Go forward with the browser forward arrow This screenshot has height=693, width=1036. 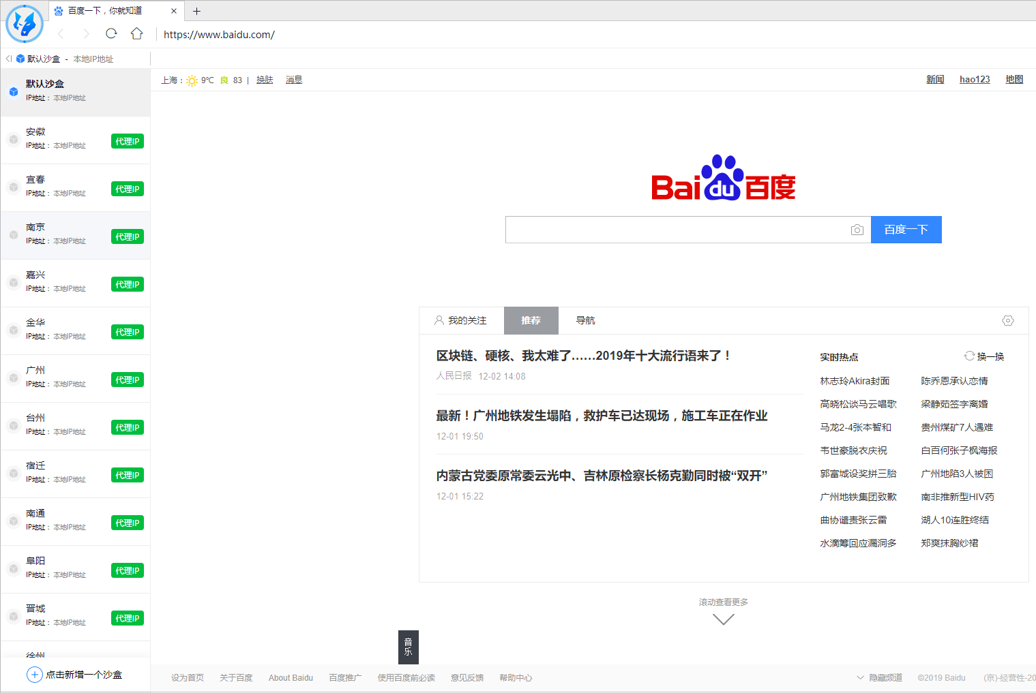point(86,34)
